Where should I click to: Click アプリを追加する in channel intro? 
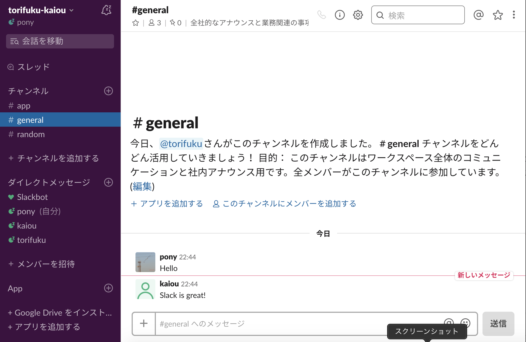[x=167, y=204]
